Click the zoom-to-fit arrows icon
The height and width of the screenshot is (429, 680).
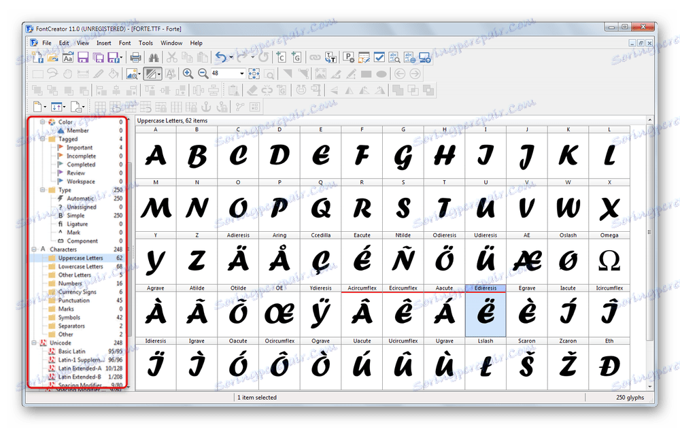(x=254, y=73)
